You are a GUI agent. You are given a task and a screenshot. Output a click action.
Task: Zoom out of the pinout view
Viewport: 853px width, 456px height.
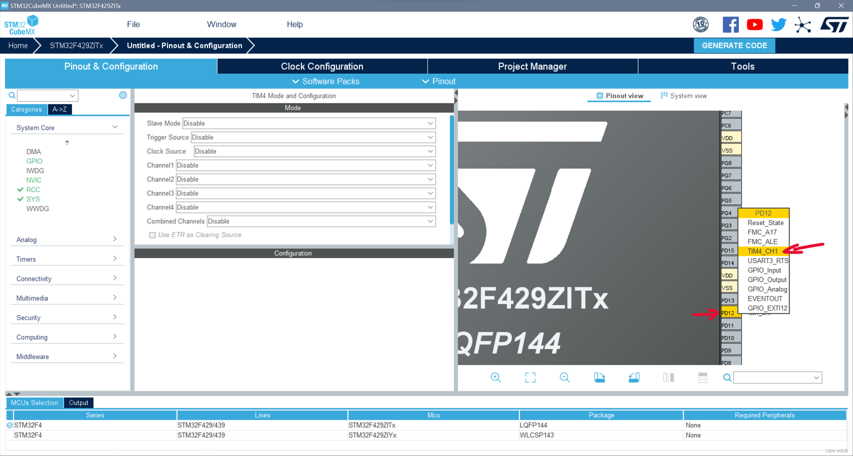(565, 377)
